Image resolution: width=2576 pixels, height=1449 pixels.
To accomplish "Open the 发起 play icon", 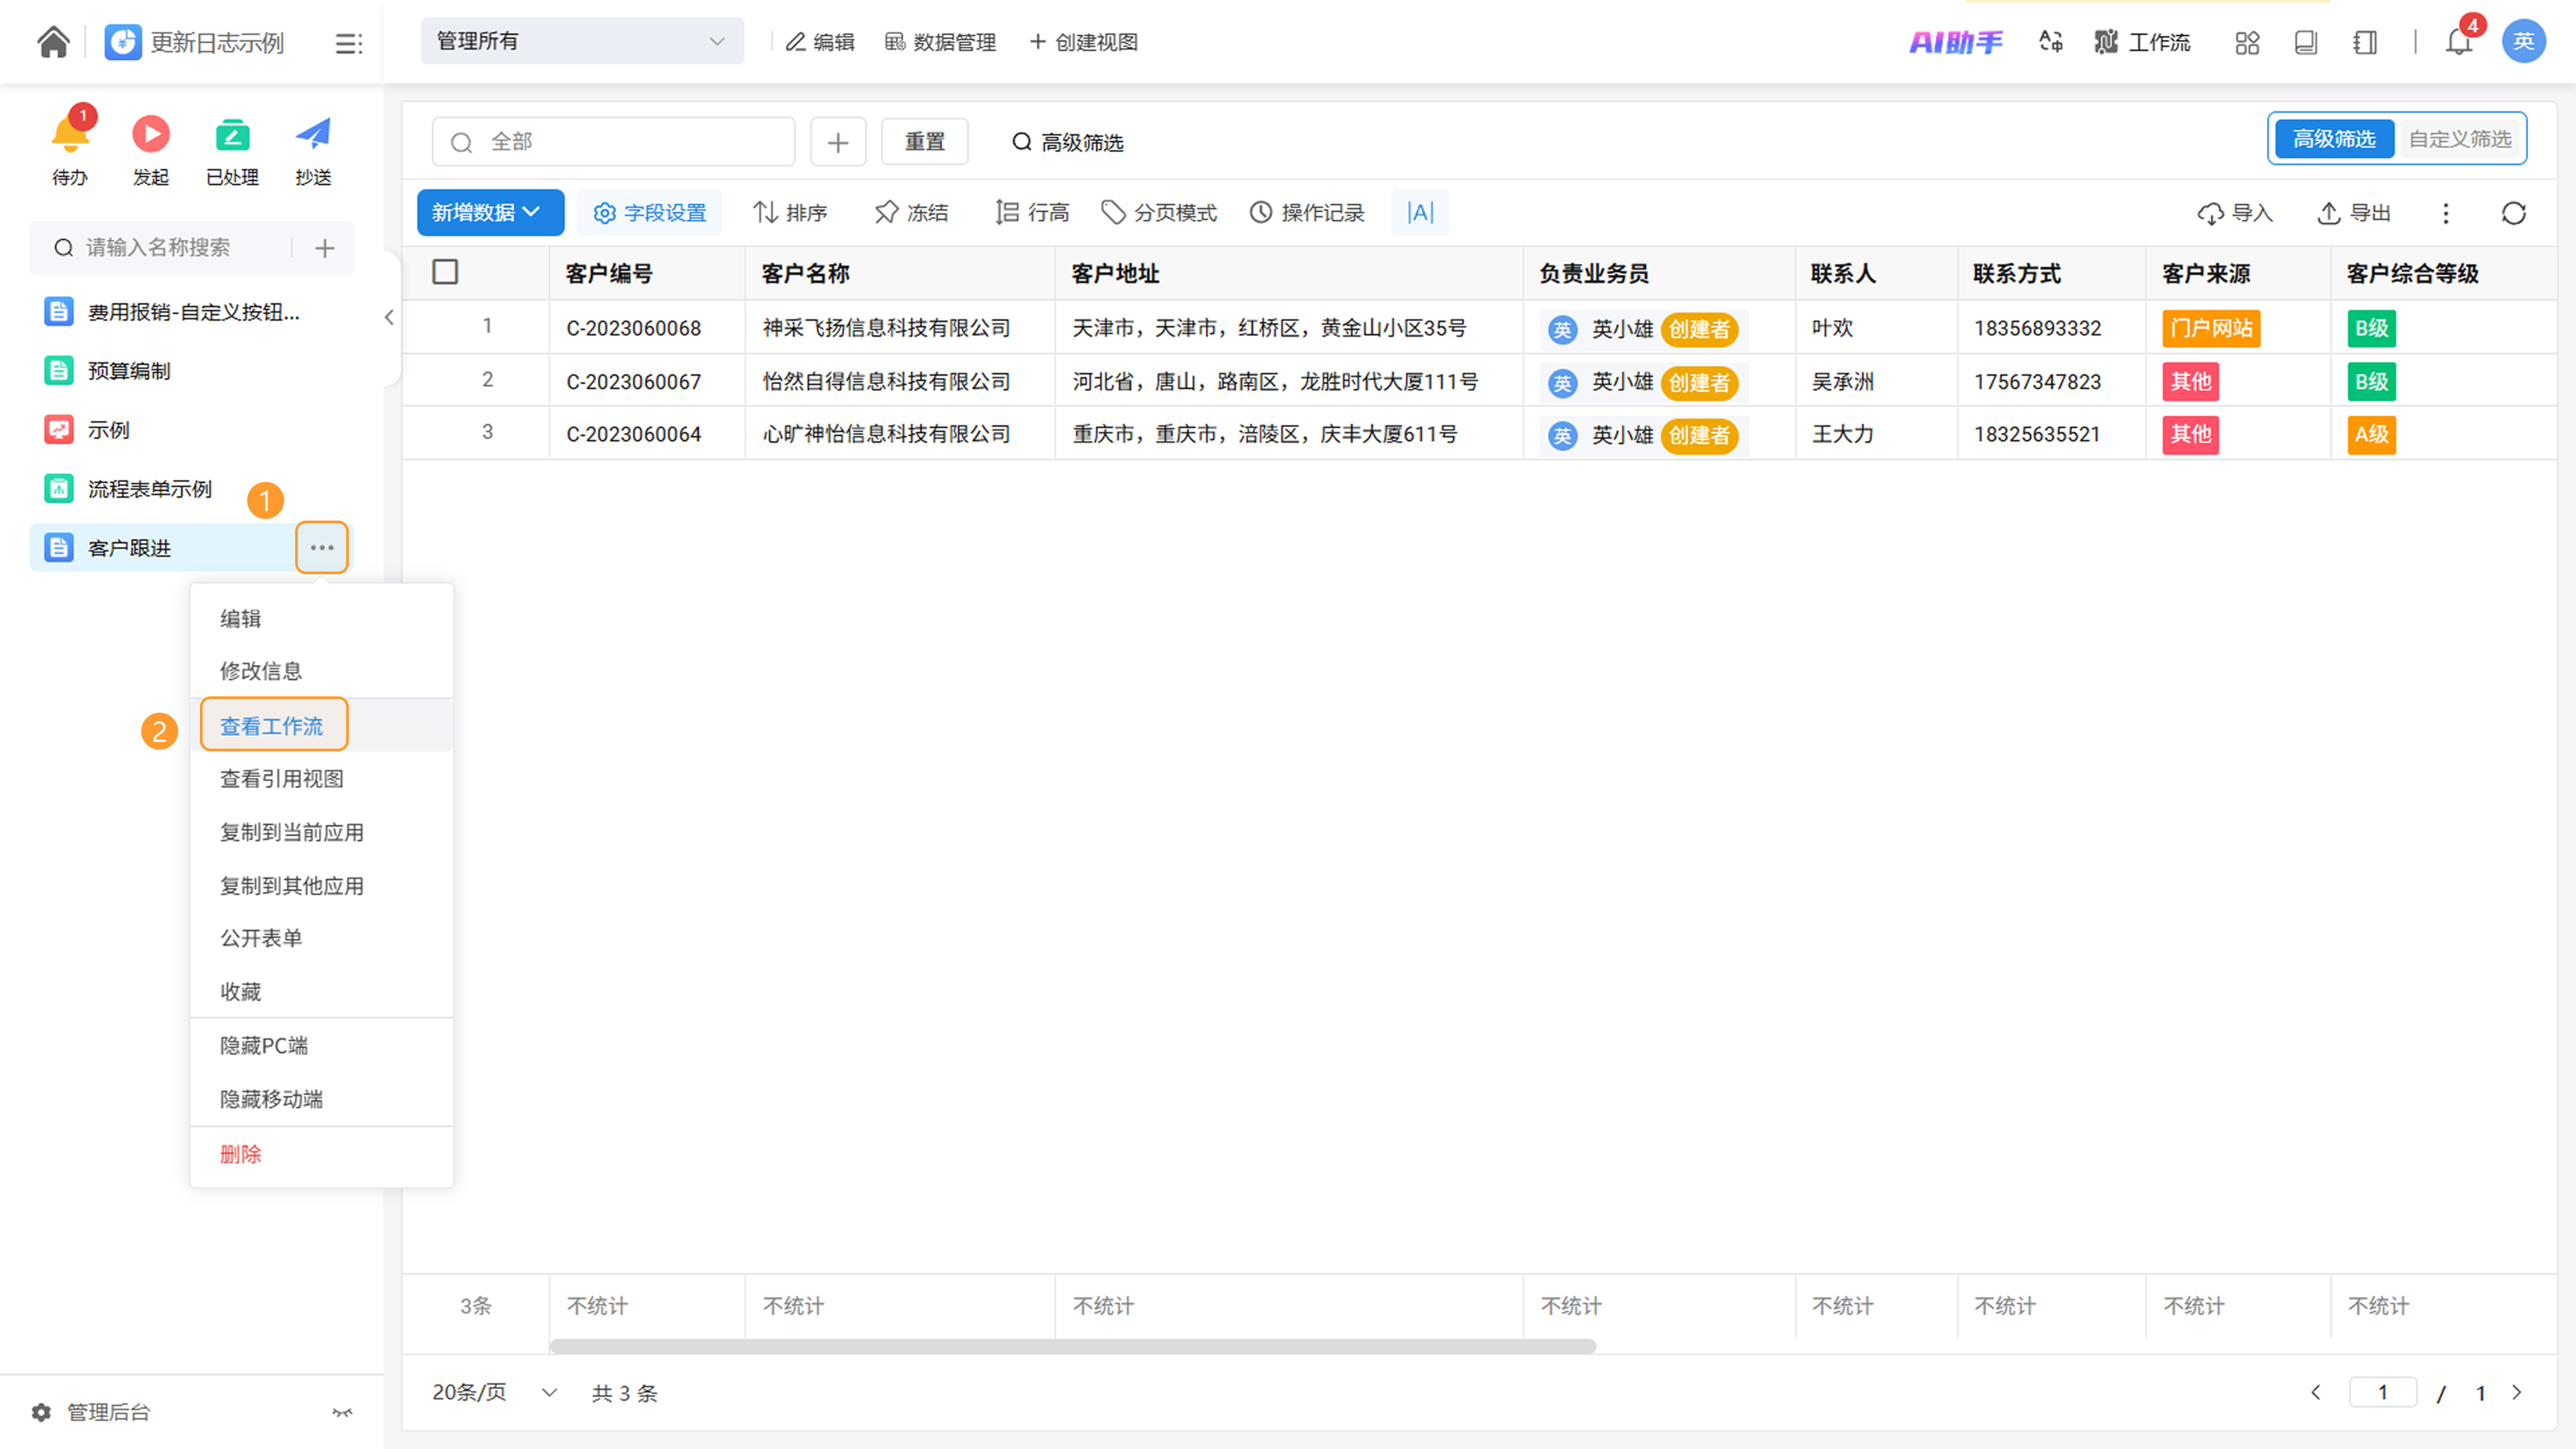I will (151, 133).
